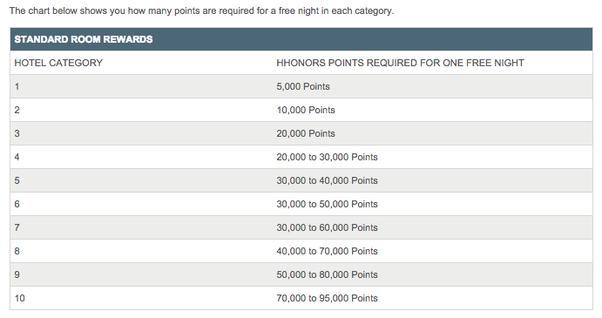This screenshot has width=602, height=318.
Task: Click hotel category number 8
Action: point(17,251)
